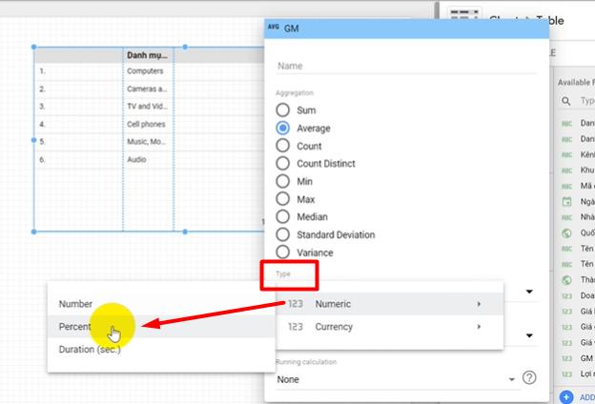Click the blue plus ADD button
Image resolution: width=595 pixels, height=404 pixels.
pyautogui.click(x=566, y=396)
